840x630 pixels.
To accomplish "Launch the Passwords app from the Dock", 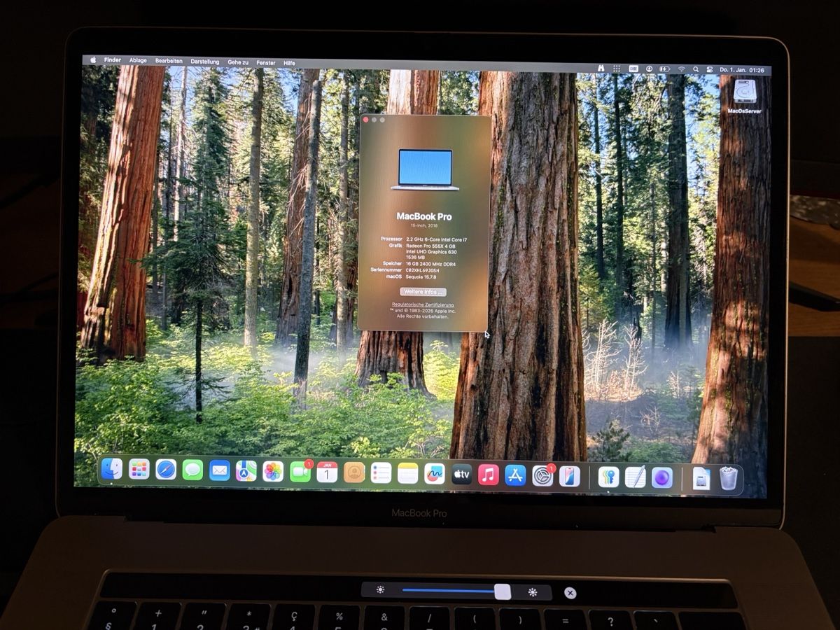I will [608, 477].
